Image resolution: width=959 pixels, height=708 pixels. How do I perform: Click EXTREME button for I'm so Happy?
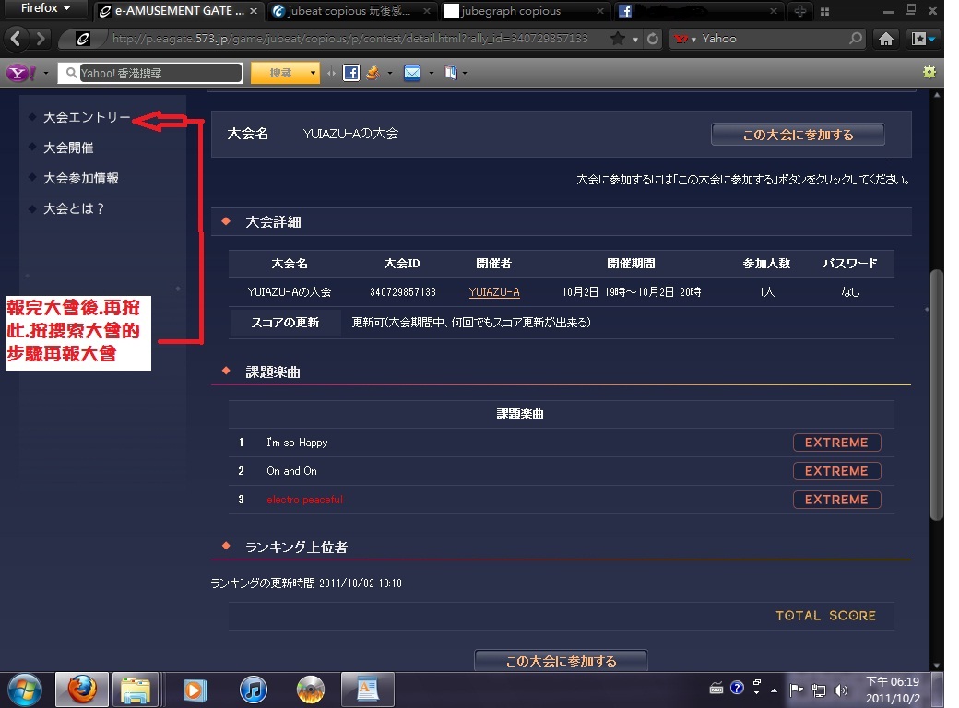[x=836, y=442]
